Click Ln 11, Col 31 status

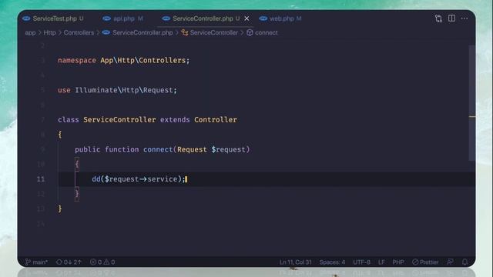click(296, 262)
